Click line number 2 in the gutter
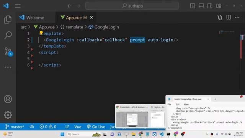245x138 pixels. coord(28,40)
